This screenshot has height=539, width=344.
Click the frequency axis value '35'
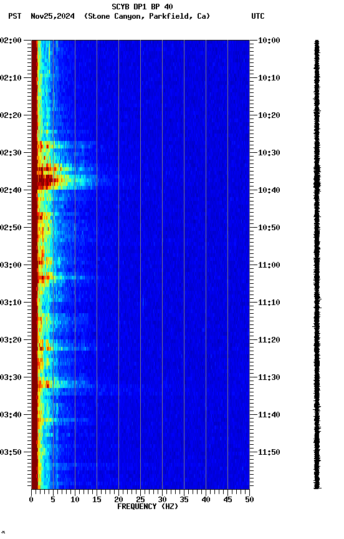(x=184, y=500)
